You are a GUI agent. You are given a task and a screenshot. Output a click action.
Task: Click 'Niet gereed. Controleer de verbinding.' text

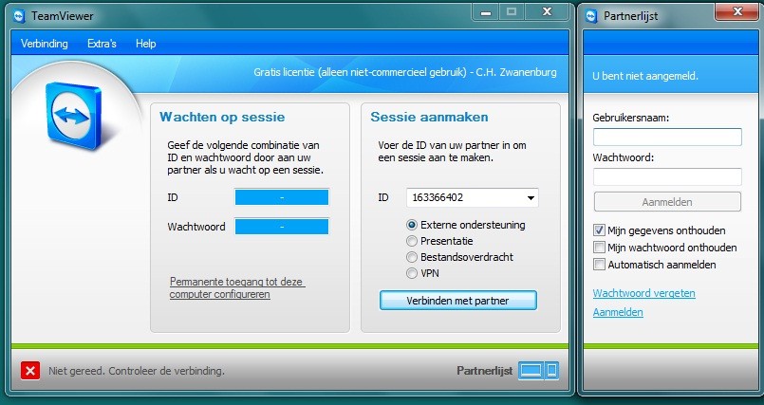pos(137,371)
